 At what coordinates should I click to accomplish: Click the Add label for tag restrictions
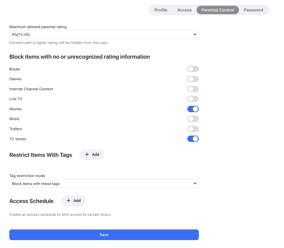click(96, 154)
